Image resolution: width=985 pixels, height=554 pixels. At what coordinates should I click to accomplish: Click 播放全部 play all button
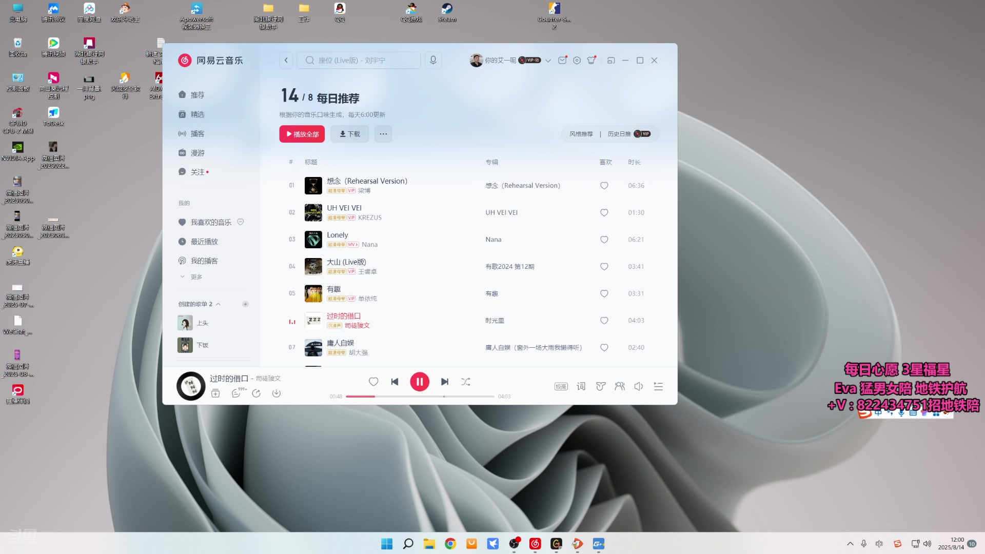tap(302, 134)
